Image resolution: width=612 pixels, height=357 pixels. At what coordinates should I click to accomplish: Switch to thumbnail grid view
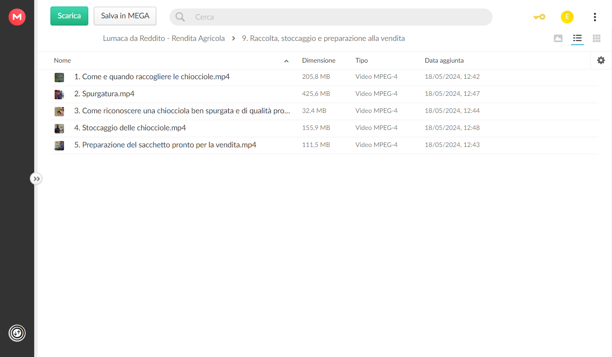tap(597, 38)
